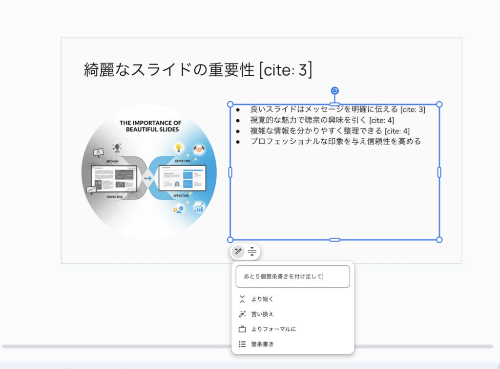The image size is (500, 369).
Task: Click the rotate handle above the text box
Action: coord(334,90)
